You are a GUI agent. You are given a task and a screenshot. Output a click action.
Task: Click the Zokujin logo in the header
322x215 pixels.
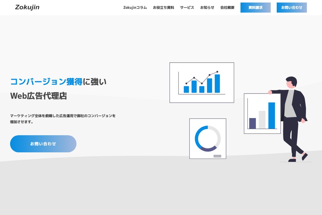pos(27,7)
